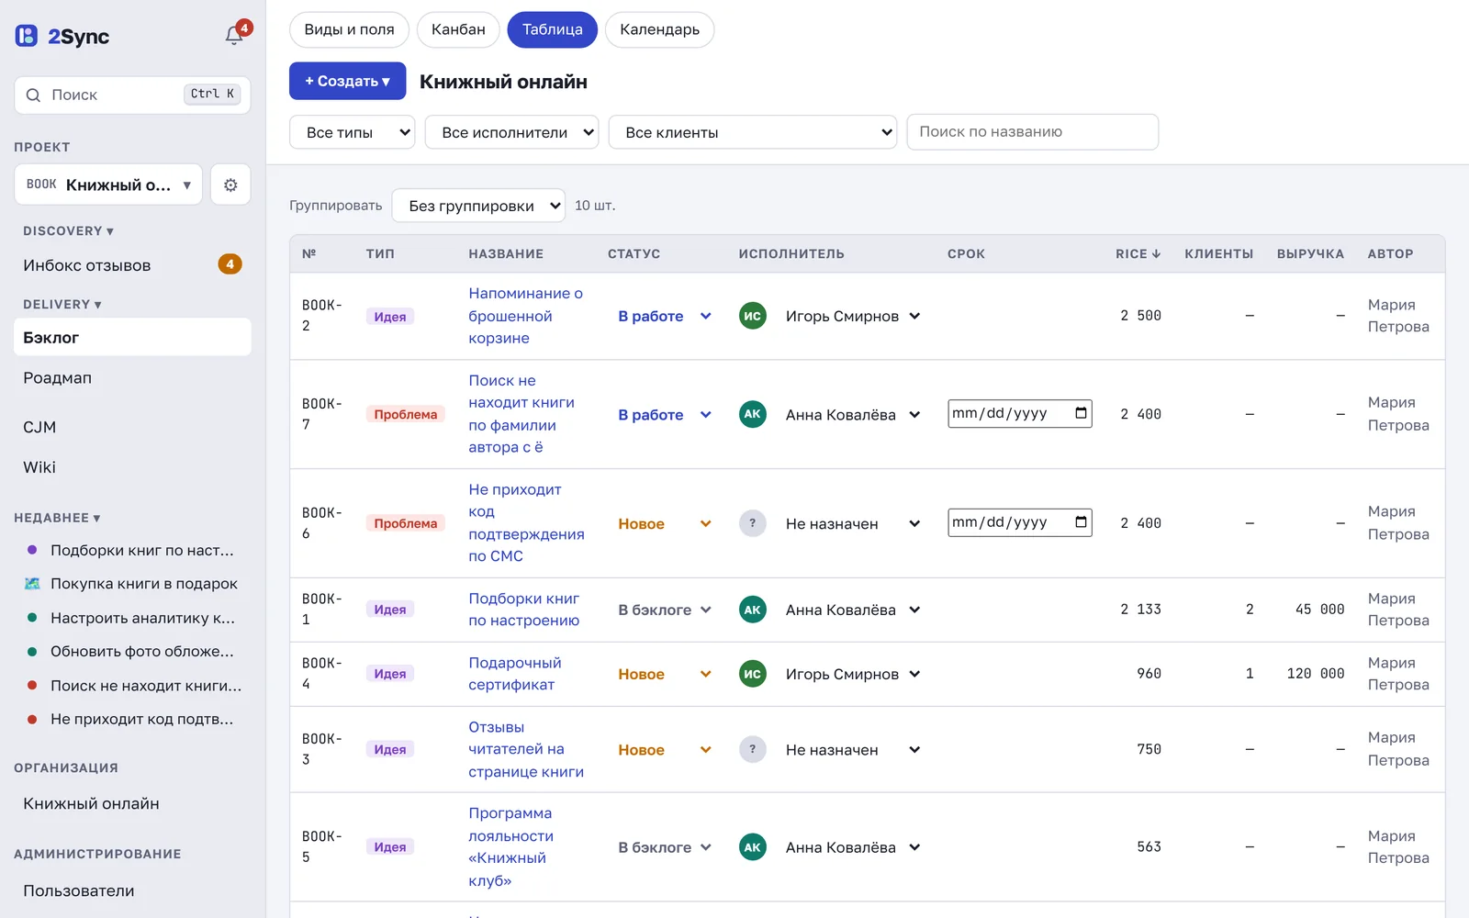Open calendar picker for BOOK-7 deadline
Image resolution: width=1469 pixels, height=918 pixels.
tap(1081, 413)
